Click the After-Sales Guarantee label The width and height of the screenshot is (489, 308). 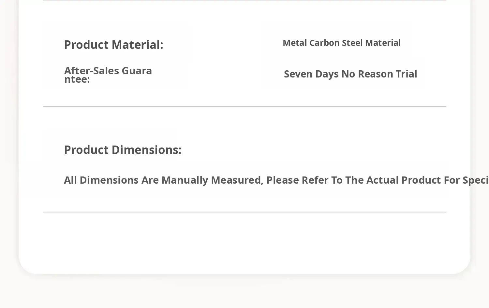tap(108, 75)
